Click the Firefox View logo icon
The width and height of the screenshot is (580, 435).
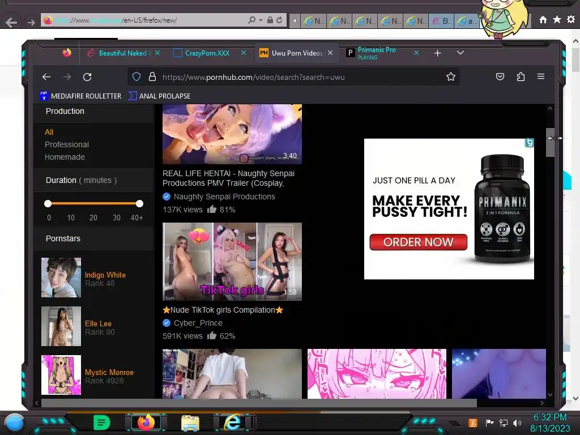(x=67, y=53)
